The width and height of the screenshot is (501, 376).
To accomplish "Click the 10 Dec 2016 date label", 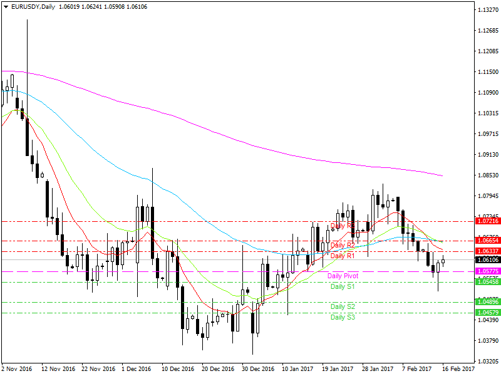I will [178, 369].
